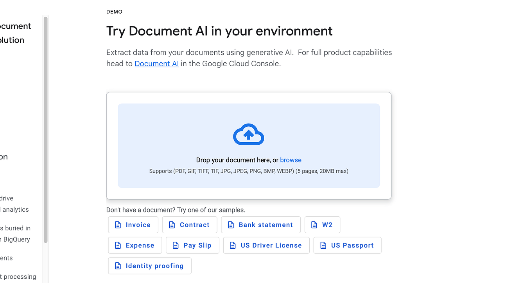Click the document icon on Identity proofing
This screenshot has height=283, width=531.
point(118,265)
